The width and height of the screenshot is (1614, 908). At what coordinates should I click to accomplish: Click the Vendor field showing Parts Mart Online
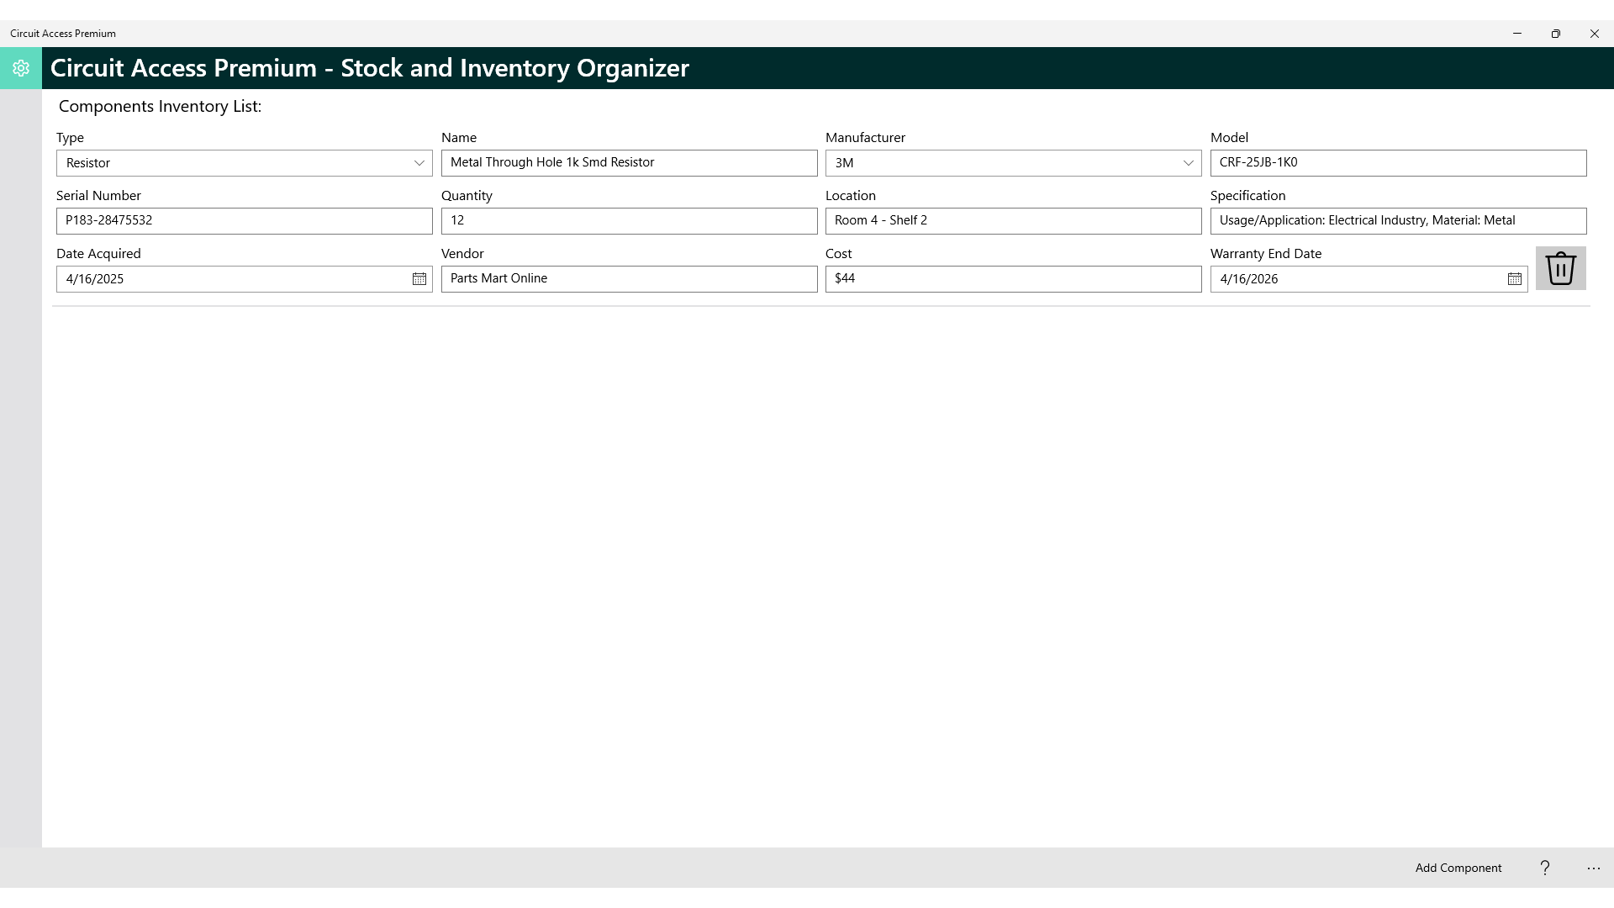[x=628, y=278]
